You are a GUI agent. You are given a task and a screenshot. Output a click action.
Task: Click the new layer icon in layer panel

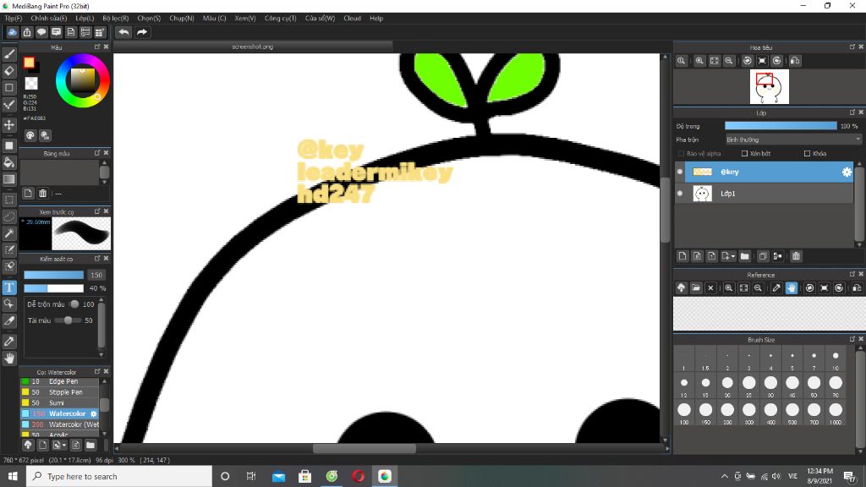[x=682, y=256]
